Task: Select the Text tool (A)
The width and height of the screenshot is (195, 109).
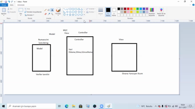Action: 52,10
